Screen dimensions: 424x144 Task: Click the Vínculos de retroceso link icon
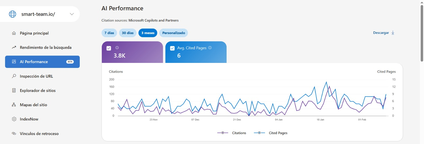[14, 133]
